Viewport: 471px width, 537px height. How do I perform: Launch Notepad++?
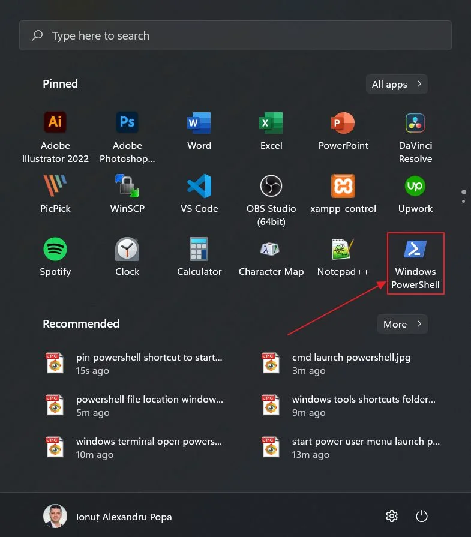tap(343, 257)
